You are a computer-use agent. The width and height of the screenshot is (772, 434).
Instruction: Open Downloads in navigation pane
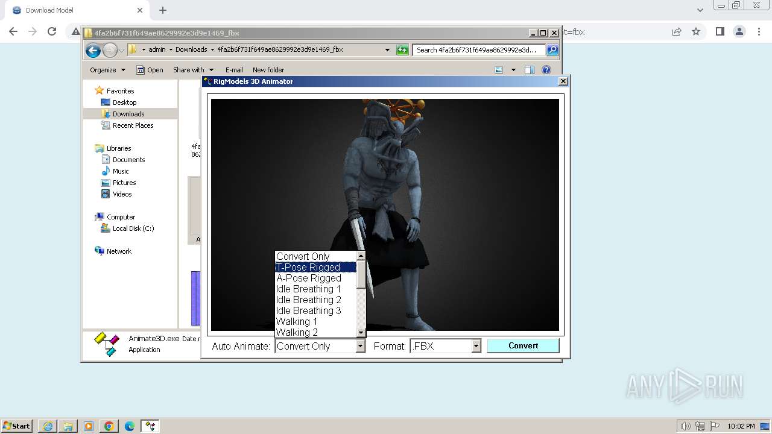[x=128, y=114]
